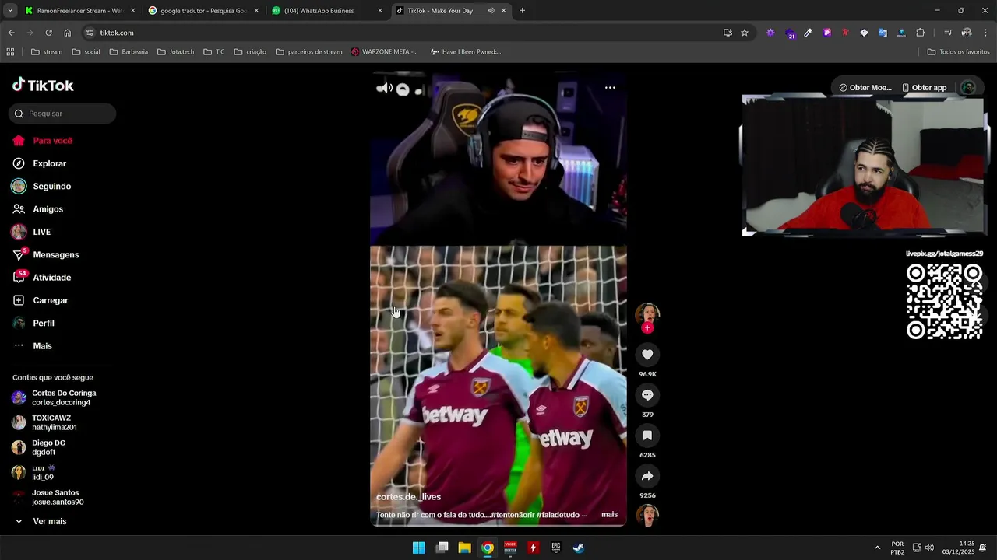Open Steam from the taskbar
This screenshot has height=560, width=997.
click(x=579, y=548)
